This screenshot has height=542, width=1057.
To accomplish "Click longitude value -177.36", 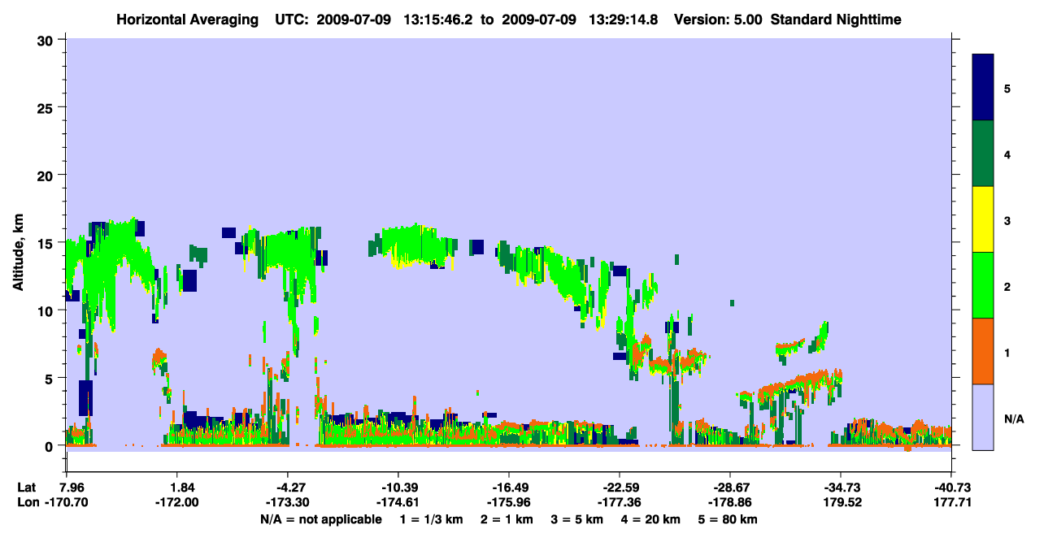I will [x=620, y=502].
